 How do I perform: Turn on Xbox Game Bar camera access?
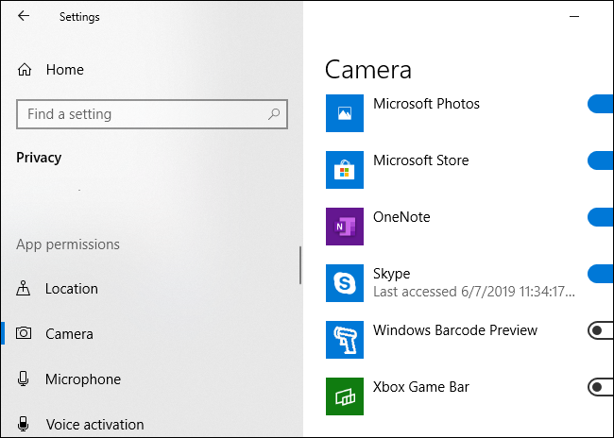point(601,387)
